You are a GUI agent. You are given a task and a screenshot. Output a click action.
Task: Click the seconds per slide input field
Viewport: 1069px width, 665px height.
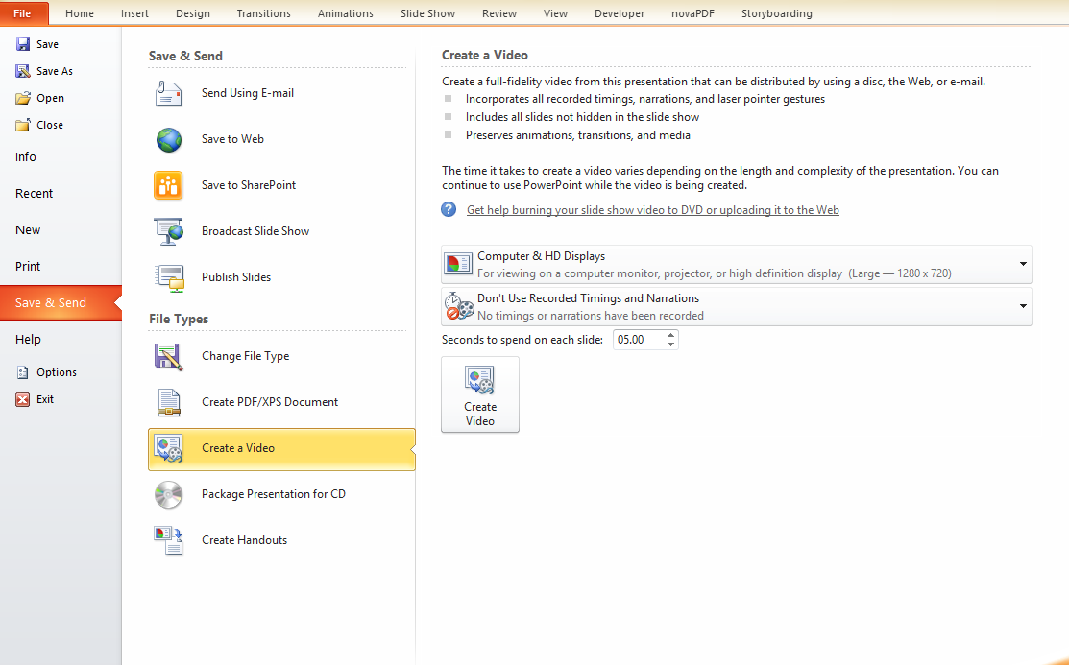pos(637,340)
